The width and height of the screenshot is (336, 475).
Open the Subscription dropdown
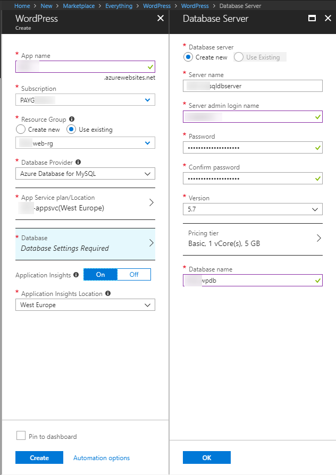click(85, 100)
